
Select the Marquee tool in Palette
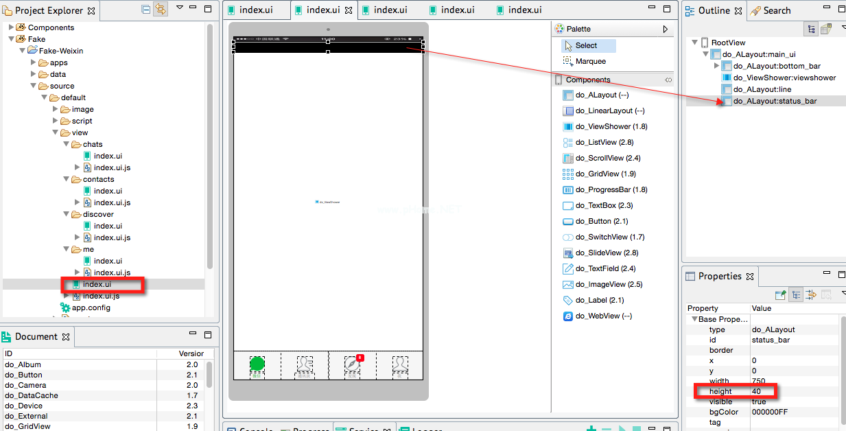[590, 61]
